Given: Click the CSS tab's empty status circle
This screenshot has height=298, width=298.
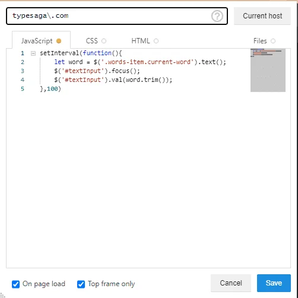Looking at the screenshot, I should click(104, 41).
